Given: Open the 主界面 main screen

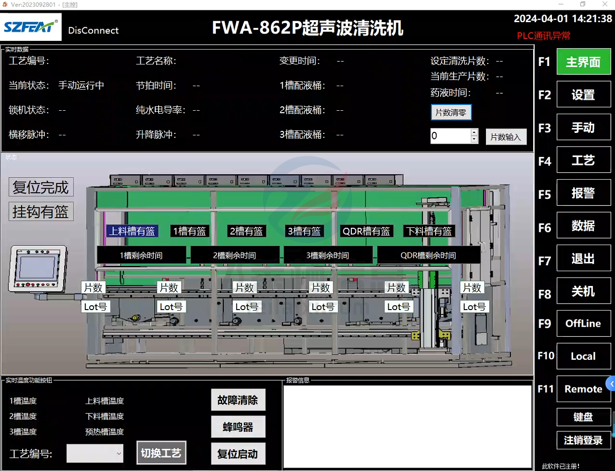Looking at the screenshot, I should [583, 62].
